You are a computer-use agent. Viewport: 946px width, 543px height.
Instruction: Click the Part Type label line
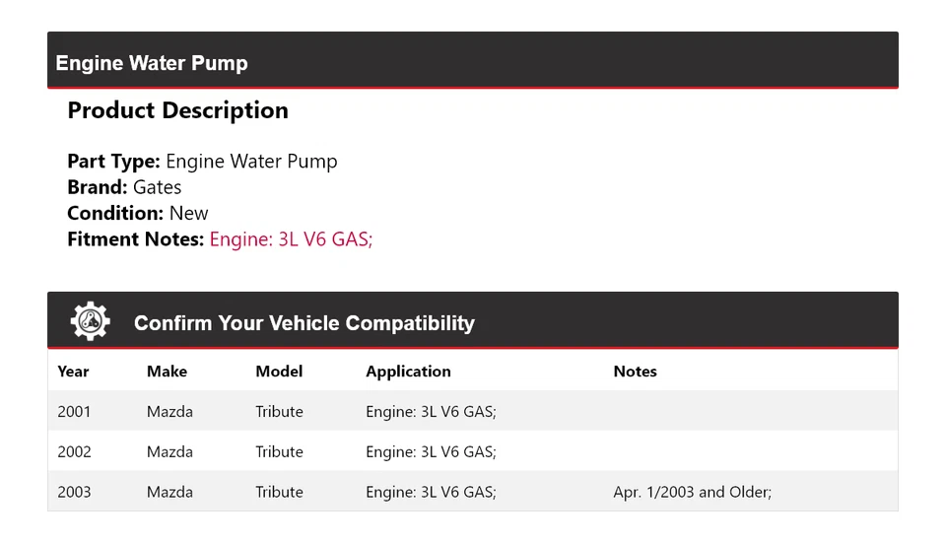pyautogui.click(x=202, y=162)
